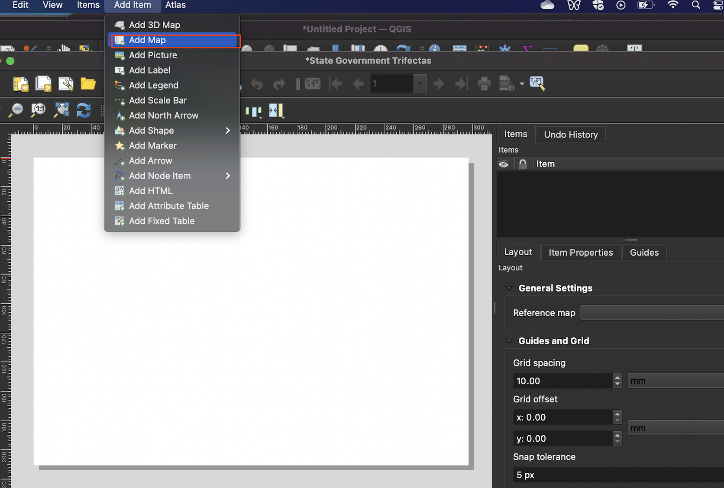Increase grid spacing with the stepper
The width and height of the screenshot is (724, 488).
pos(617,378)
